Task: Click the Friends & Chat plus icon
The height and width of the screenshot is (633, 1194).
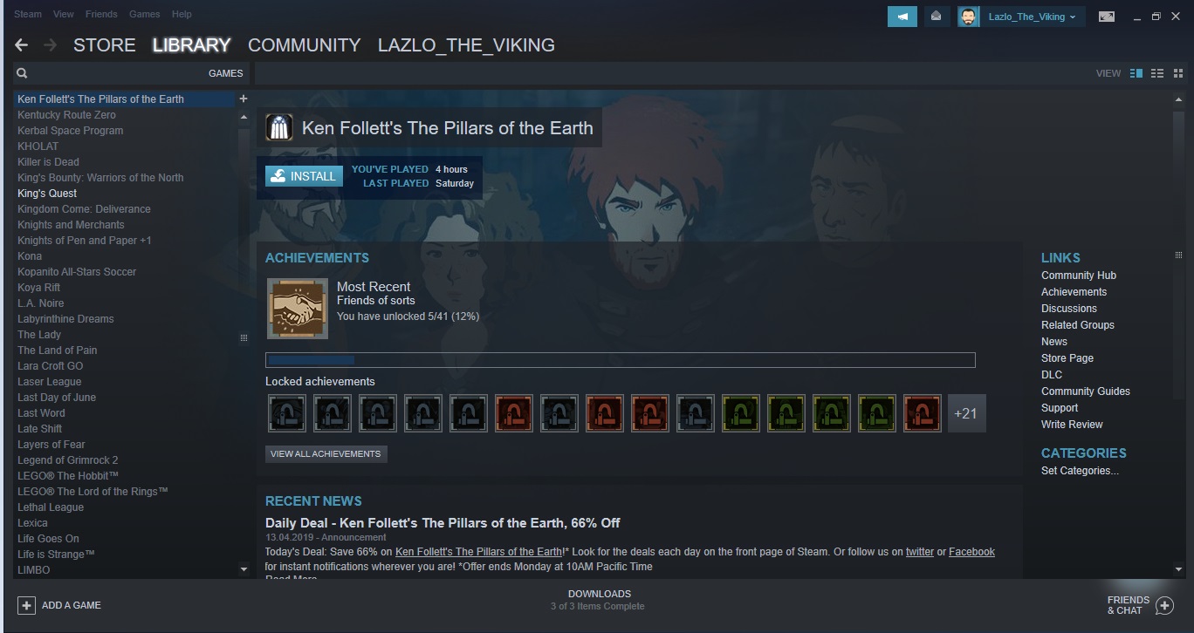Action: coord(1164,605)
